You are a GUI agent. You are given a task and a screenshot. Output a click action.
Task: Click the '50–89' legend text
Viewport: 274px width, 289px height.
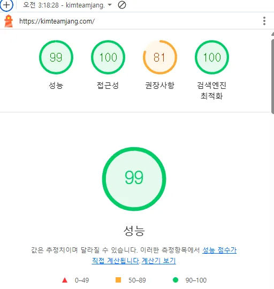(x=137, y=280)
